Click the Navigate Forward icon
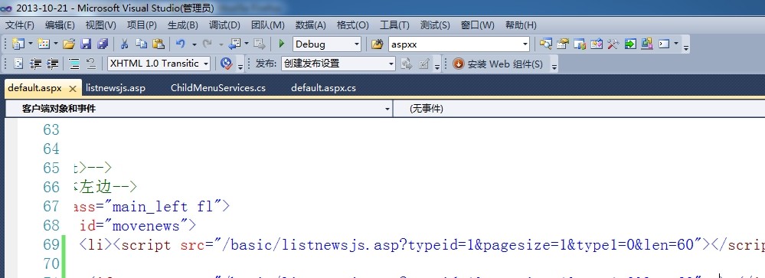 point(259,44)
